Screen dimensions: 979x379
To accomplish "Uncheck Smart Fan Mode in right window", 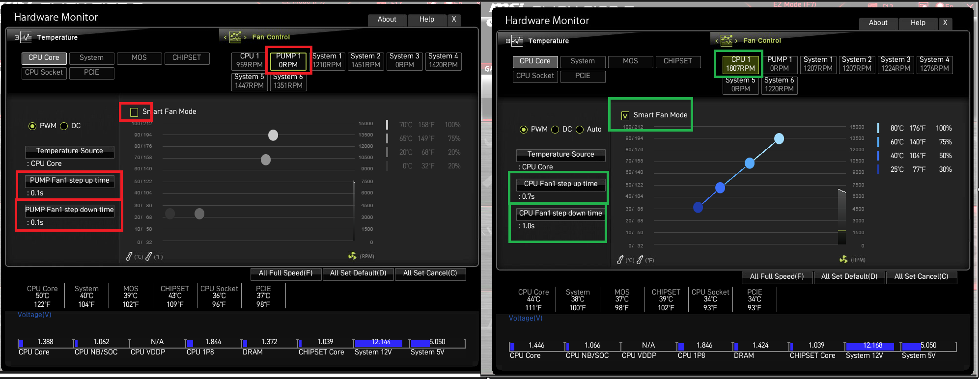I will click(625, 115).
